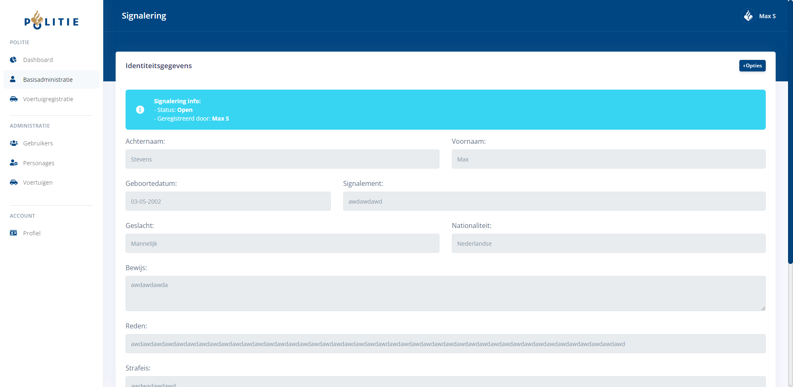The height and width of the screenshot is (387, 793).
Task: Click the Politie logo in sidebar
Action: (51, 20)
